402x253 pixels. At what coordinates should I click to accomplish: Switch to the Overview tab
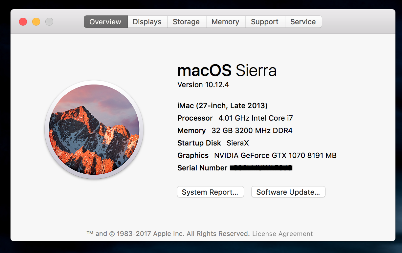(105, 22)
